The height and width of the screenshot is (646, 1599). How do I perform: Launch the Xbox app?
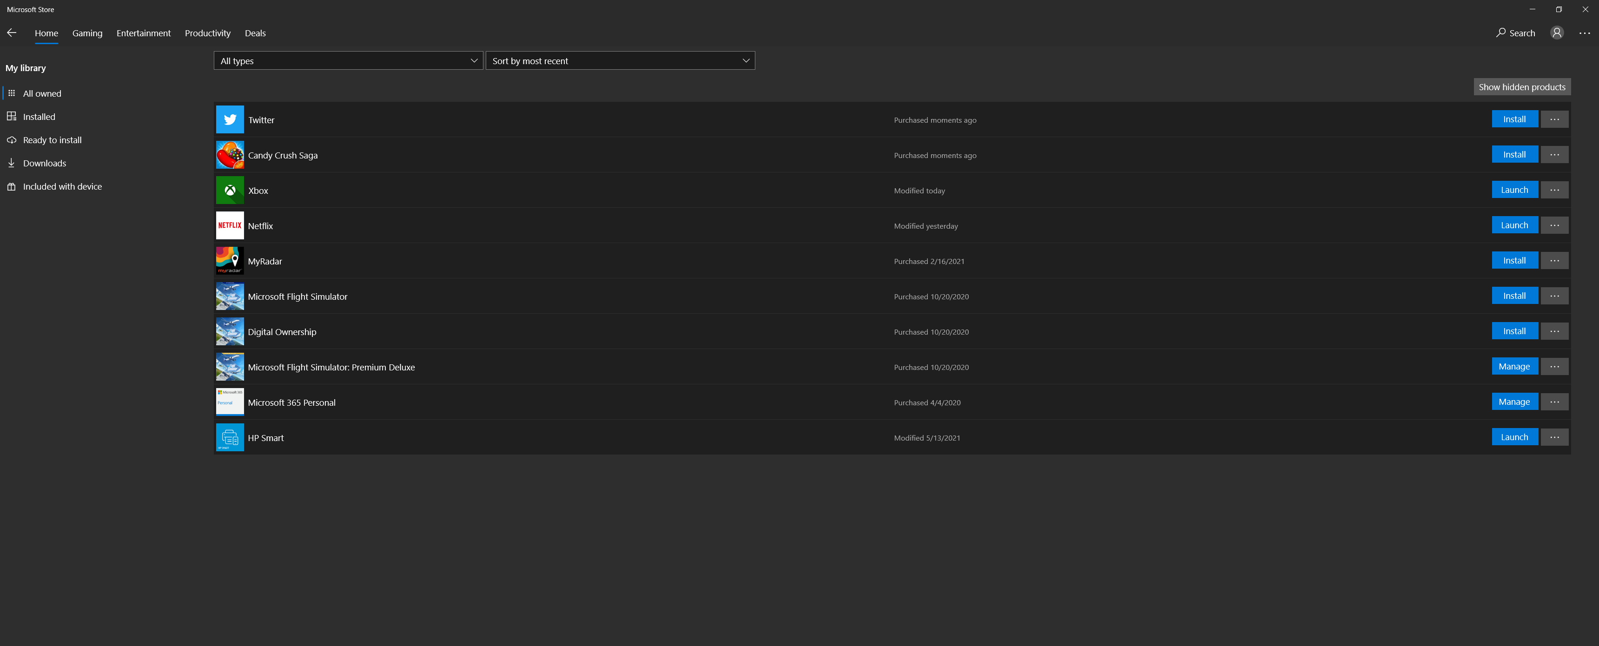coord(1514,190)
